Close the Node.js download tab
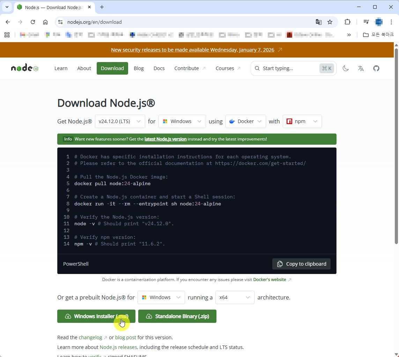399x357 pixels. pyautogui.click(x=90, y=7)
